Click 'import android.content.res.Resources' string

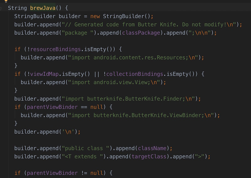pyautogui.click(x=133, y=57)
